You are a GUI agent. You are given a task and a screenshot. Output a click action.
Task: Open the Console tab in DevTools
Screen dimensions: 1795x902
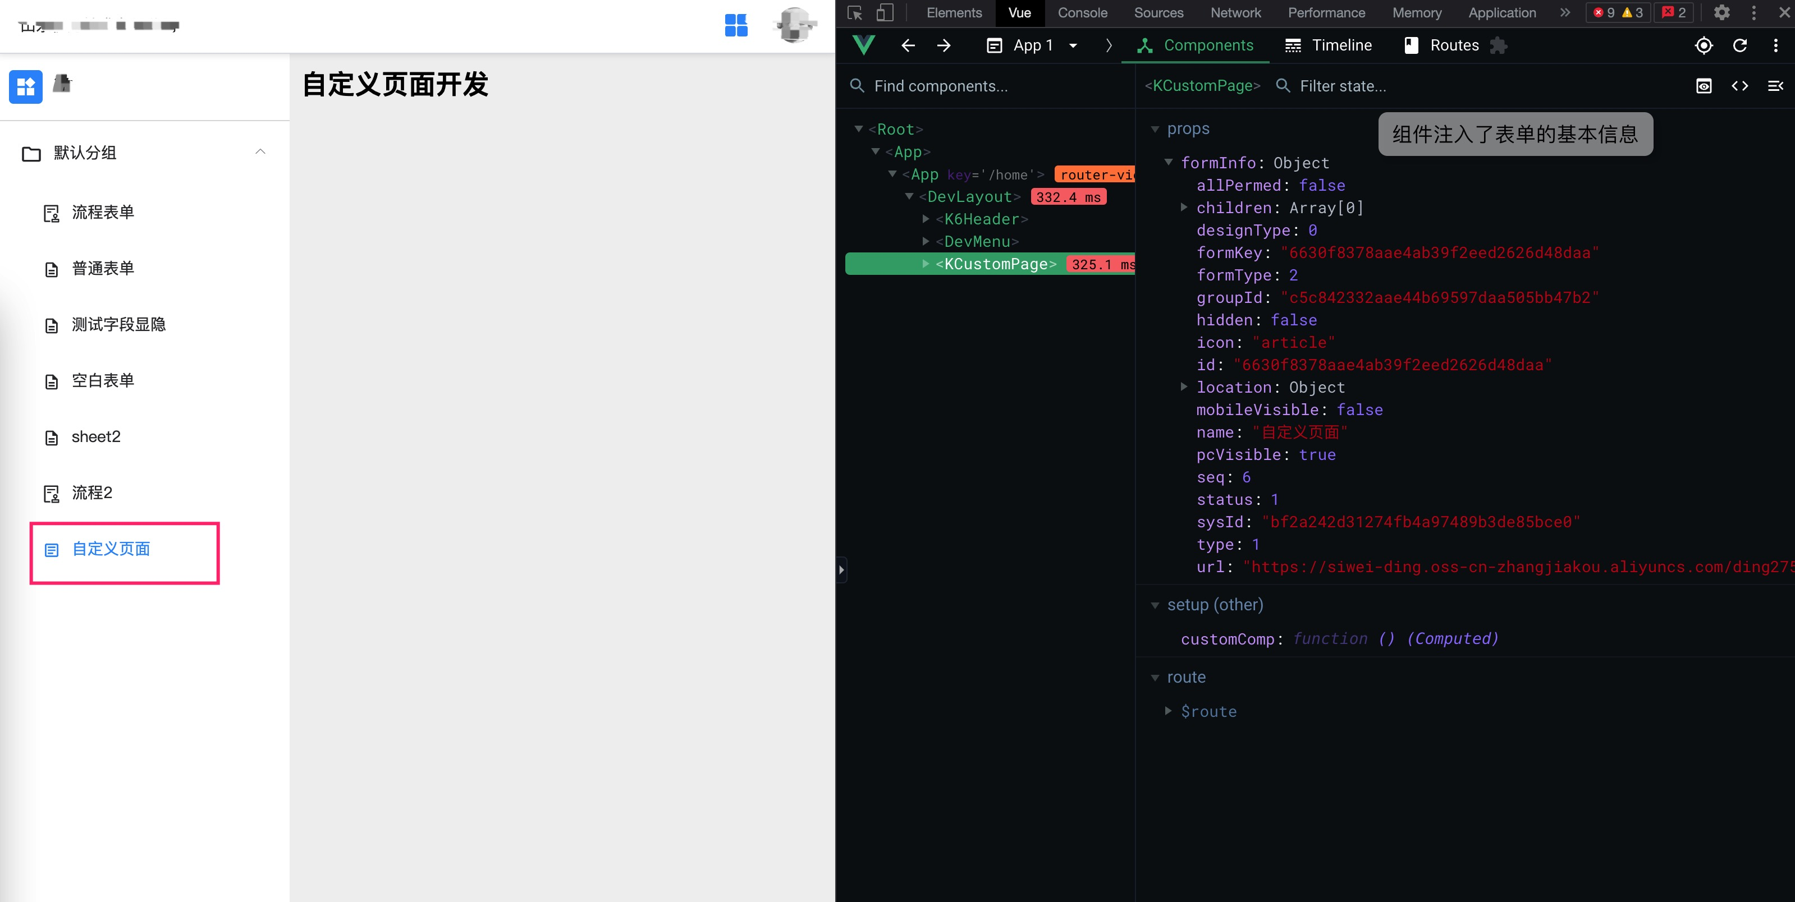coord(1082,12)
